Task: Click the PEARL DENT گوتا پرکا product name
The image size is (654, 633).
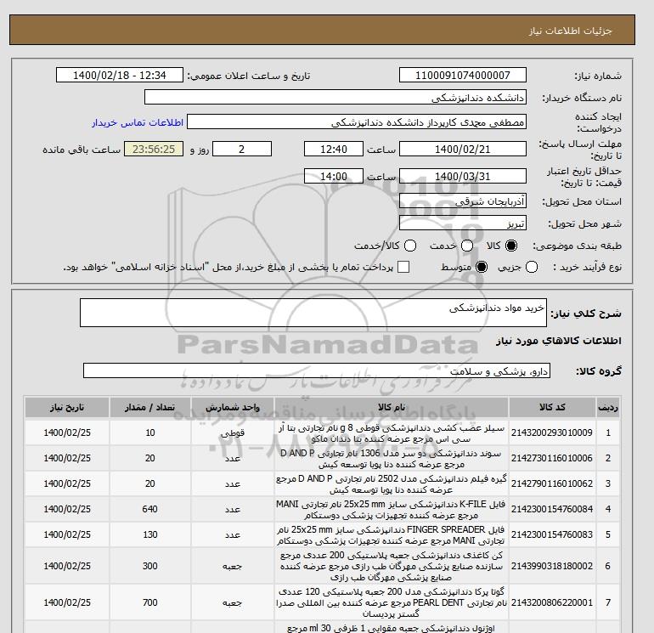Action: tap(392, 602)
